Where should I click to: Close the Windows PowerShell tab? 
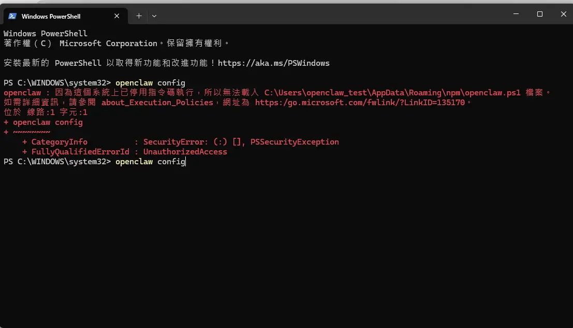pos(116,16)
